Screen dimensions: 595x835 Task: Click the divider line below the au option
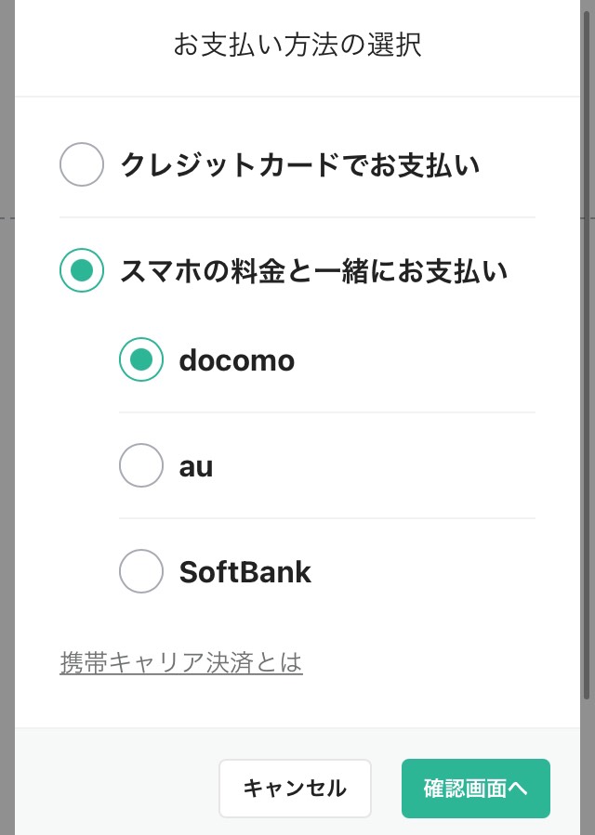327,518
